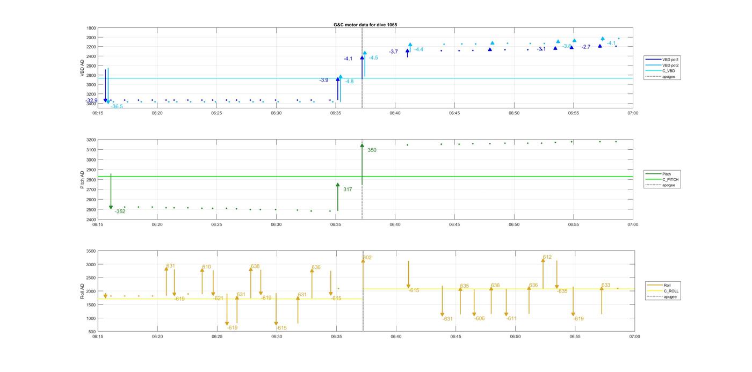Click the '612' roll data label
This screenshot has width=752, height=372.
547,257
